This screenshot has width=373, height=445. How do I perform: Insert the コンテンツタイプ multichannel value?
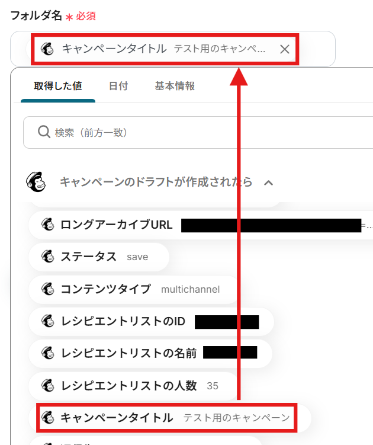133,290
